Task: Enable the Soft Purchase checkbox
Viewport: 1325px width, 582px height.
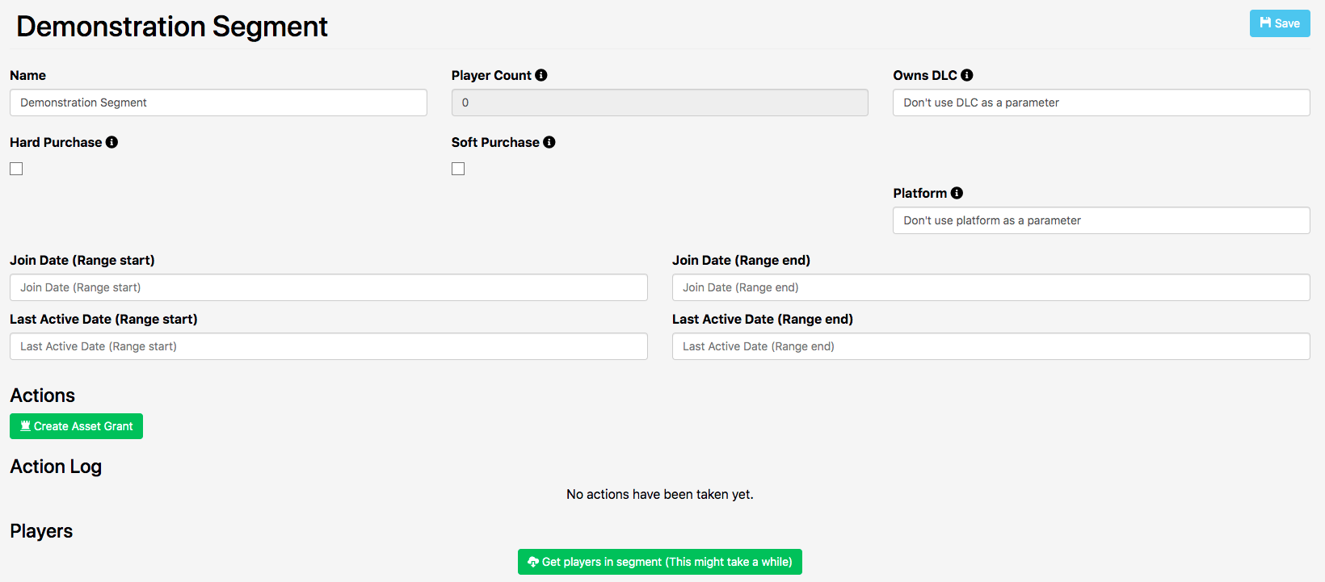Action: pos(458,169)
